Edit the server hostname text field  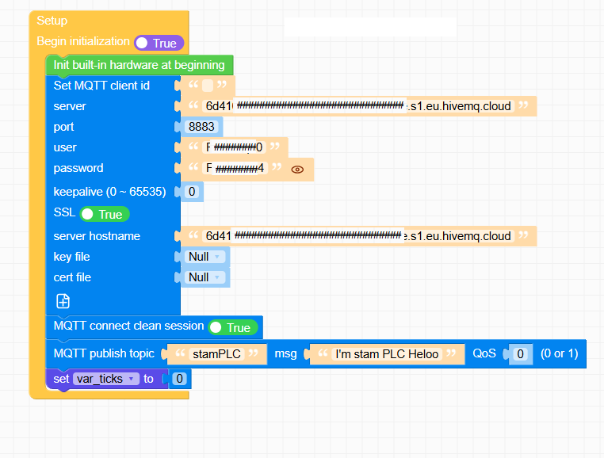[358, 236]
